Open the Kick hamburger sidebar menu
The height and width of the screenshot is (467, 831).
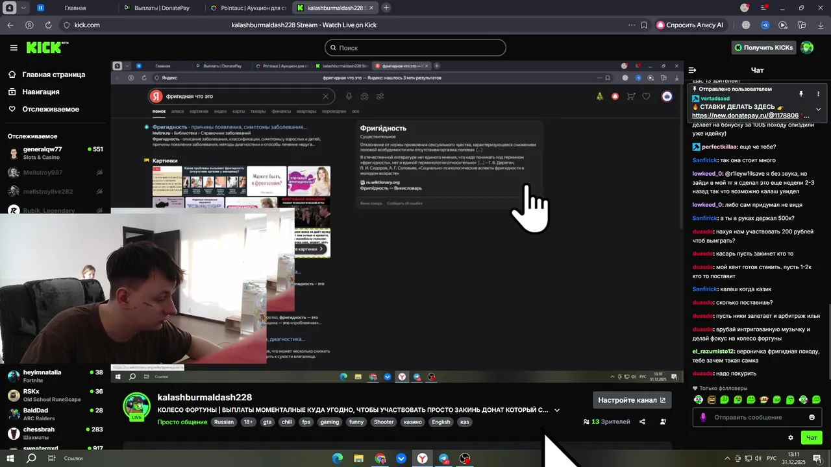pyautogui.click(x=14, y=47)
